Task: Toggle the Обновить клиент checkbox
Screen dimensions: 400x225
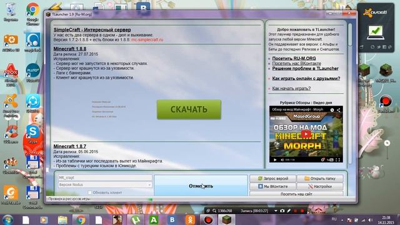Action: pos(90,192)
